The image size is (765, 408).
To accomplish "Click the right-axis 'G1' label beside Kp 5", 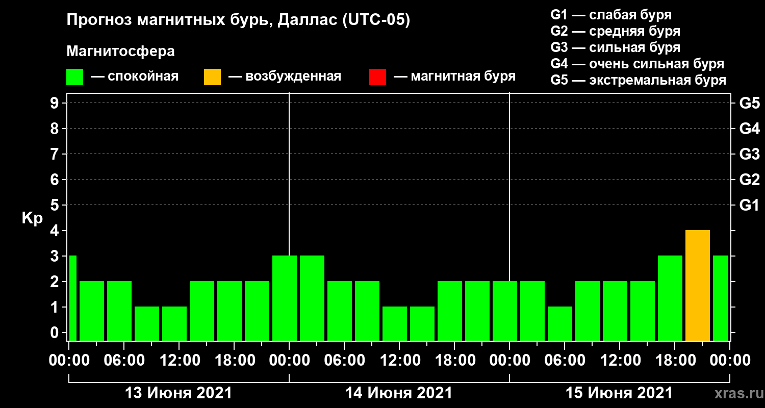I will pyautogui.click(x=749, y=205).
